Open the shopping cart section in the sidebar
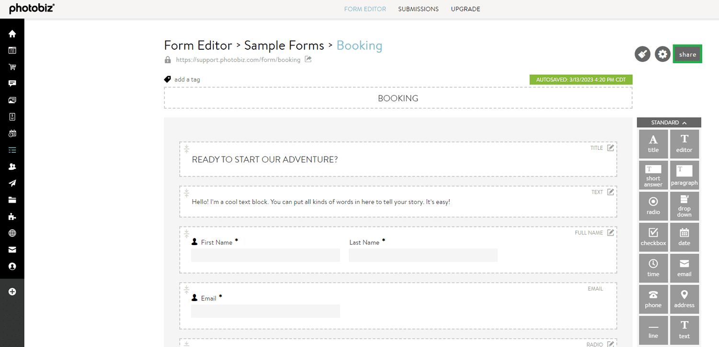Image resolution: width=719 pixels, height=347 pixels. pos(12,67)
